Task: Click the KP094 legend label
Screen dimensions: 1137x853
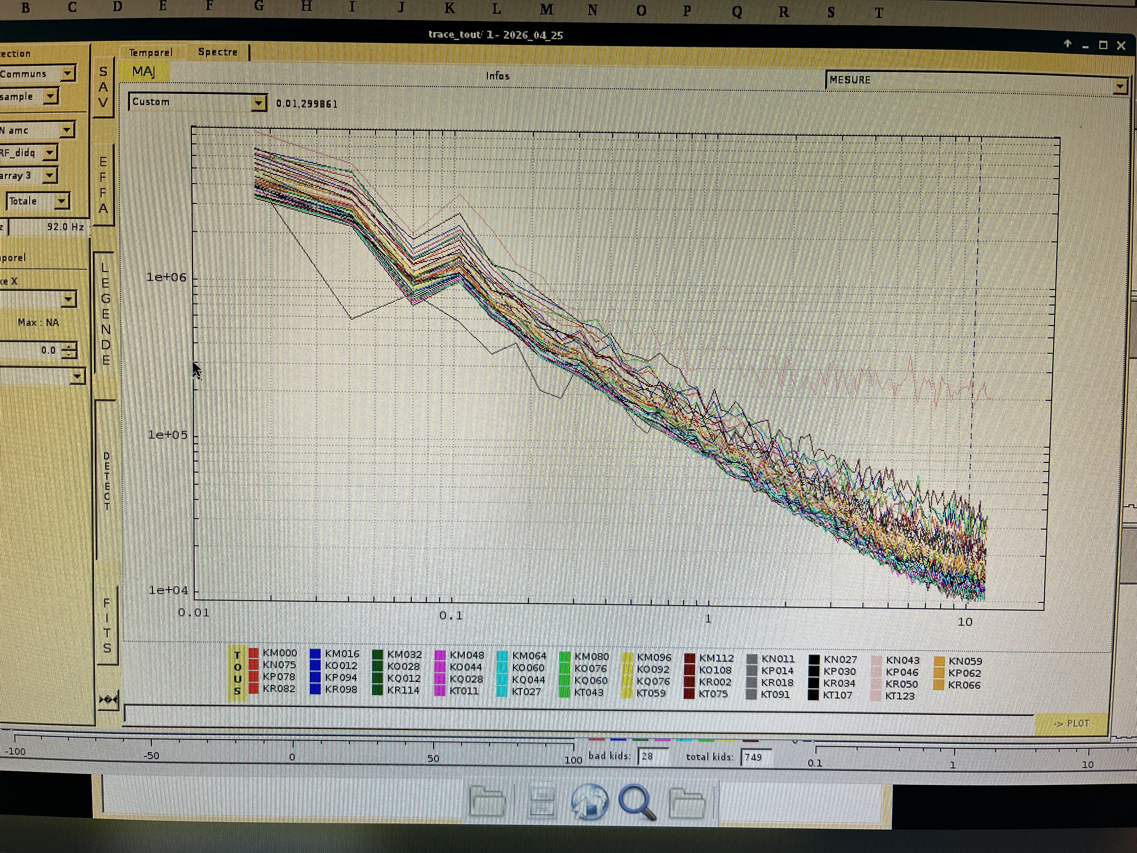Action: (x=341, y=678)
